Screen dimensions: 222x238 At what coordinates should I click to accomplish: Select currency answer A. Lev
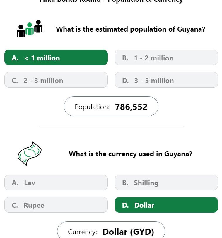click(x=56, y=182)
